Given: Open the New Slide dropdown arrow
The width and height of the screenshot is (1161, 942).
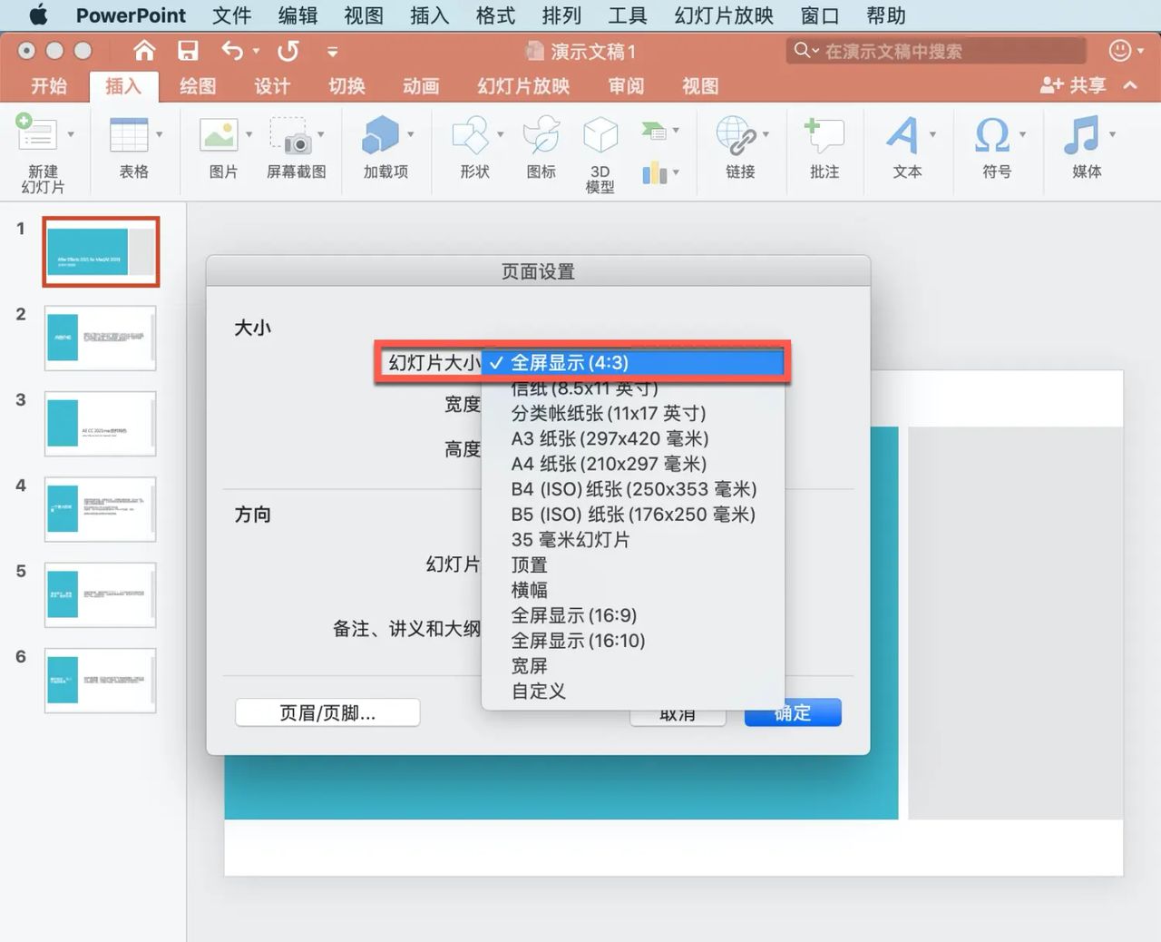Looking at the screenshot, I should (x=71, y=134).
